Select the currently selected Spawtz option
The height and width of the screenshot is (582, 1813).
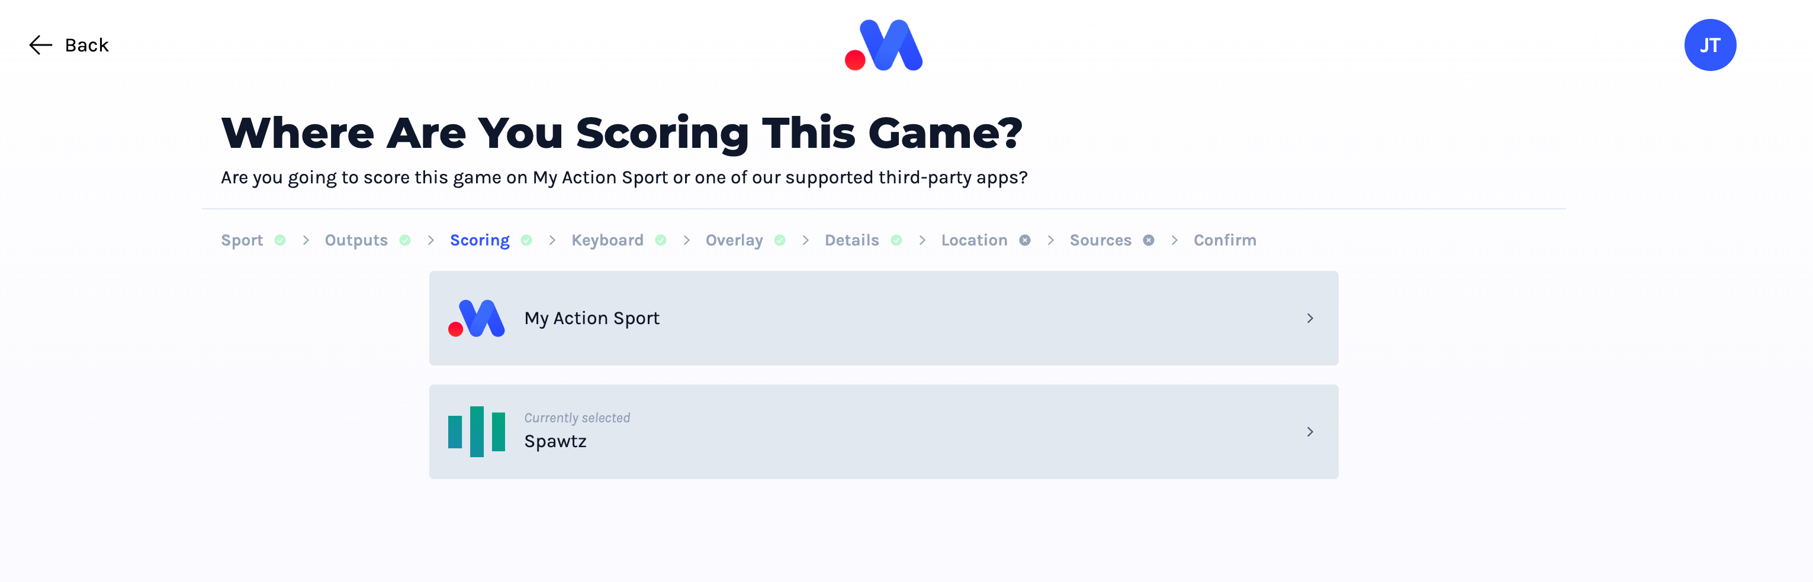click(x=883, y=432)
